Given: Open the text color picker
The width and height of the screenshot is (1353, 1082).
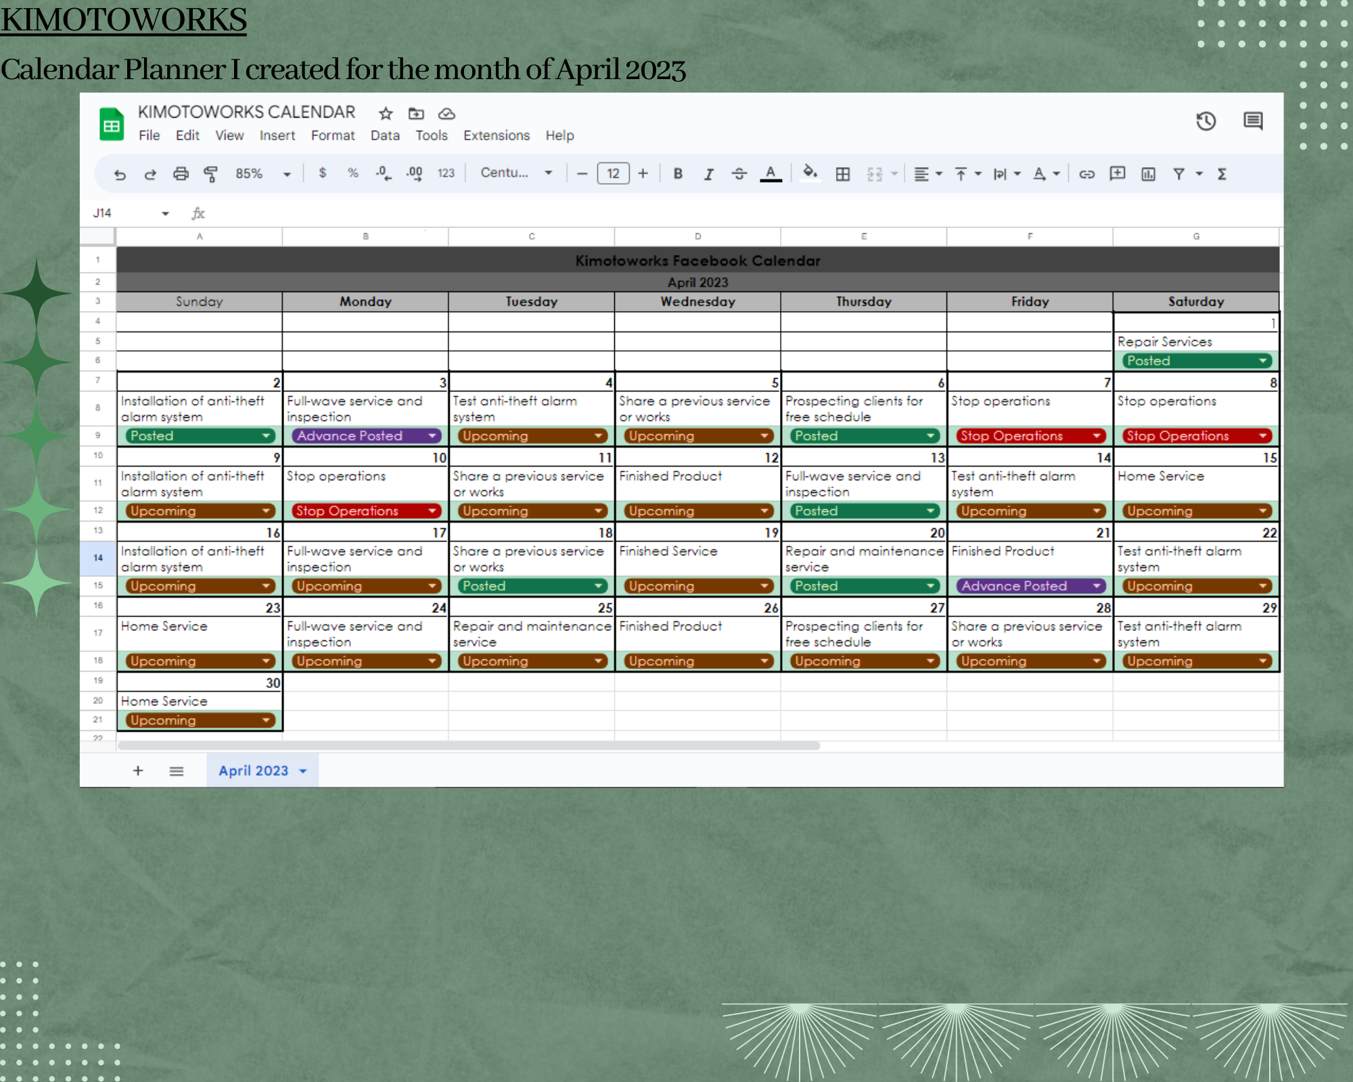Looking at the screenshot, I should click(771, 174).
